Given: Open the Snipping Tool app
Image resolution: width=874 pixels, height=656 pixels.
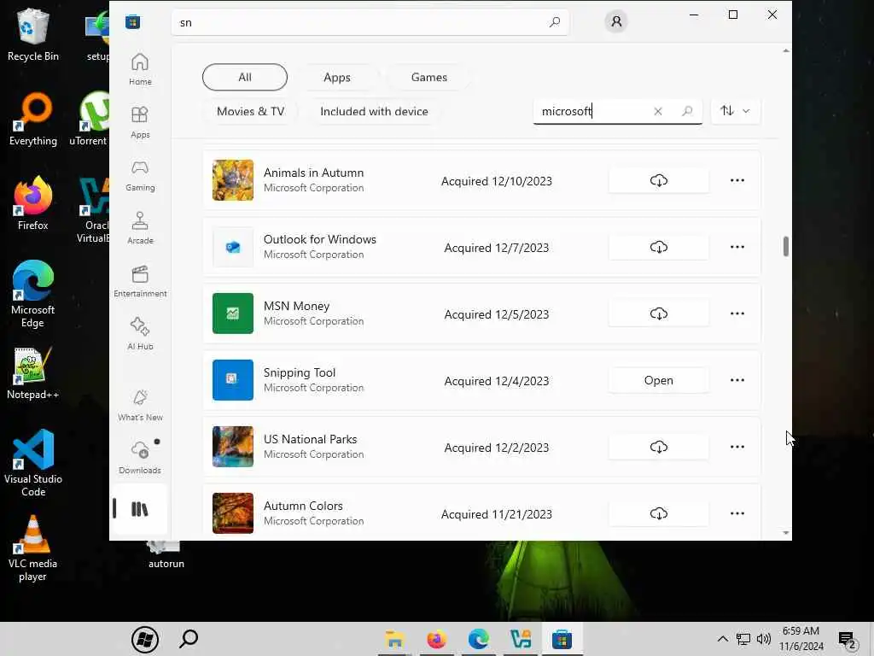Looking at the screenshot, I should point(658,380).
